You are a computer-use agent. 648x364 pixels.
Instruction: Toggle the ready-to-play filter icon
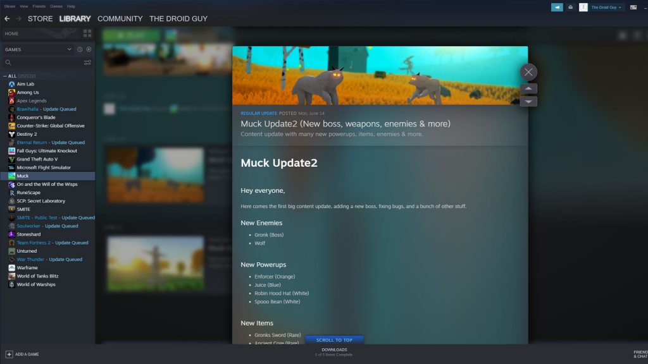pos(89,49)
